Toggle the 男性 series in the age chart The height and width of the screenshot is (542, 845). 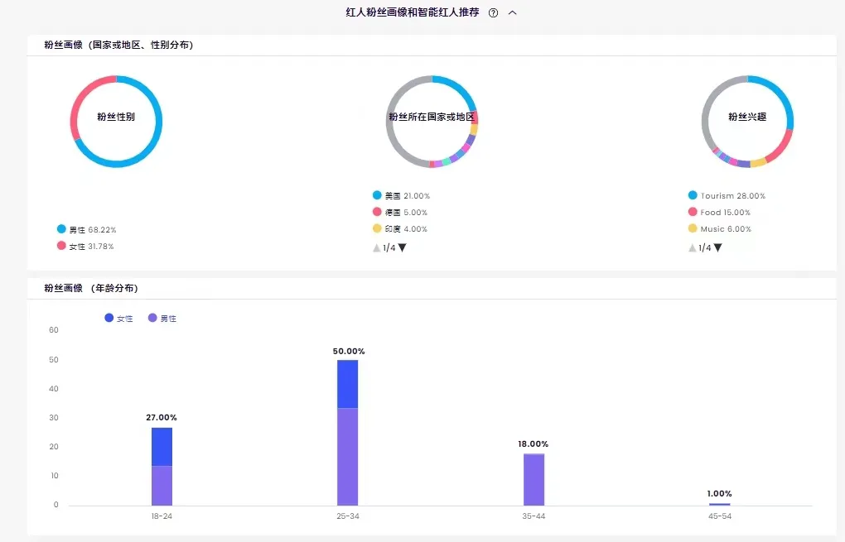162,318
